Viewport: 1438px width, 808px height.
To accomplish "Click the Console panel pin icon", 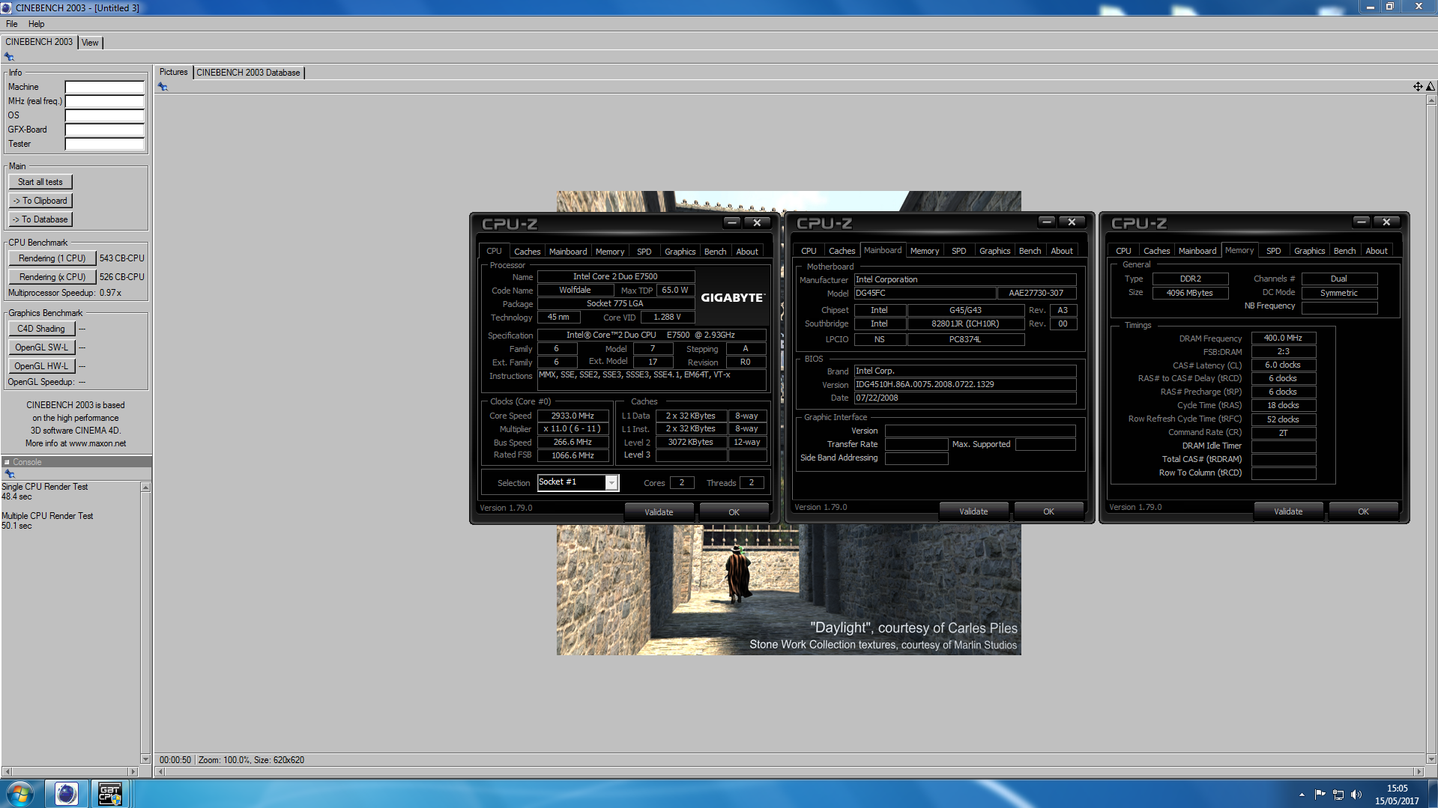I will point(9,474).
